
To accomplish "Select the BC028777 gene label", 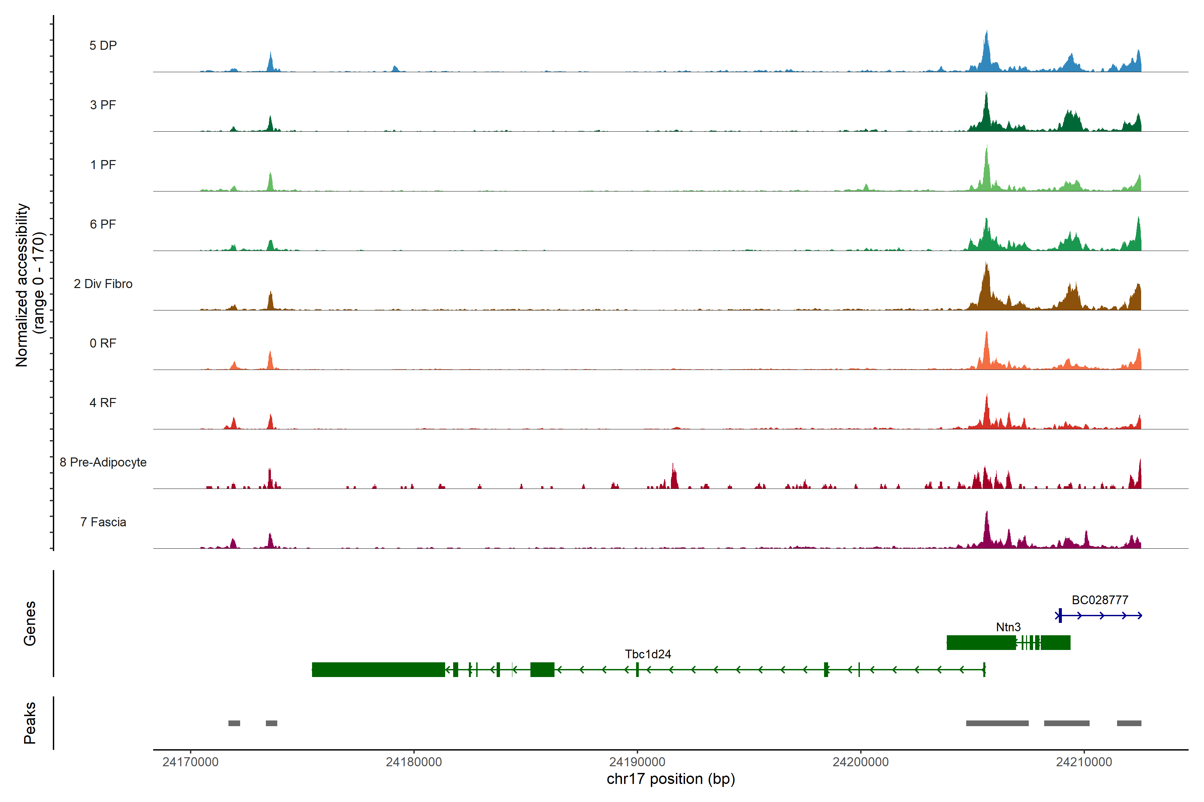I will [1100, 600].
